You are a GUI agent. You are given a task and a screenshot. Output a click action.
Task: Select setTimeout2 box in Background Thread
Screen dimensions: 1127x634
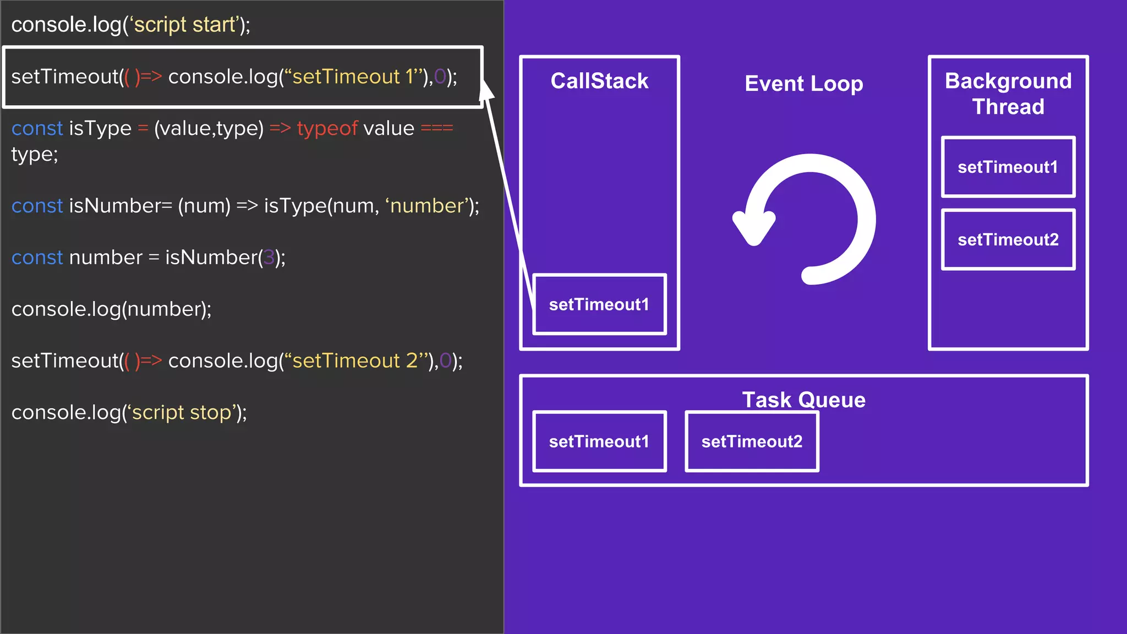point(1008,239)
